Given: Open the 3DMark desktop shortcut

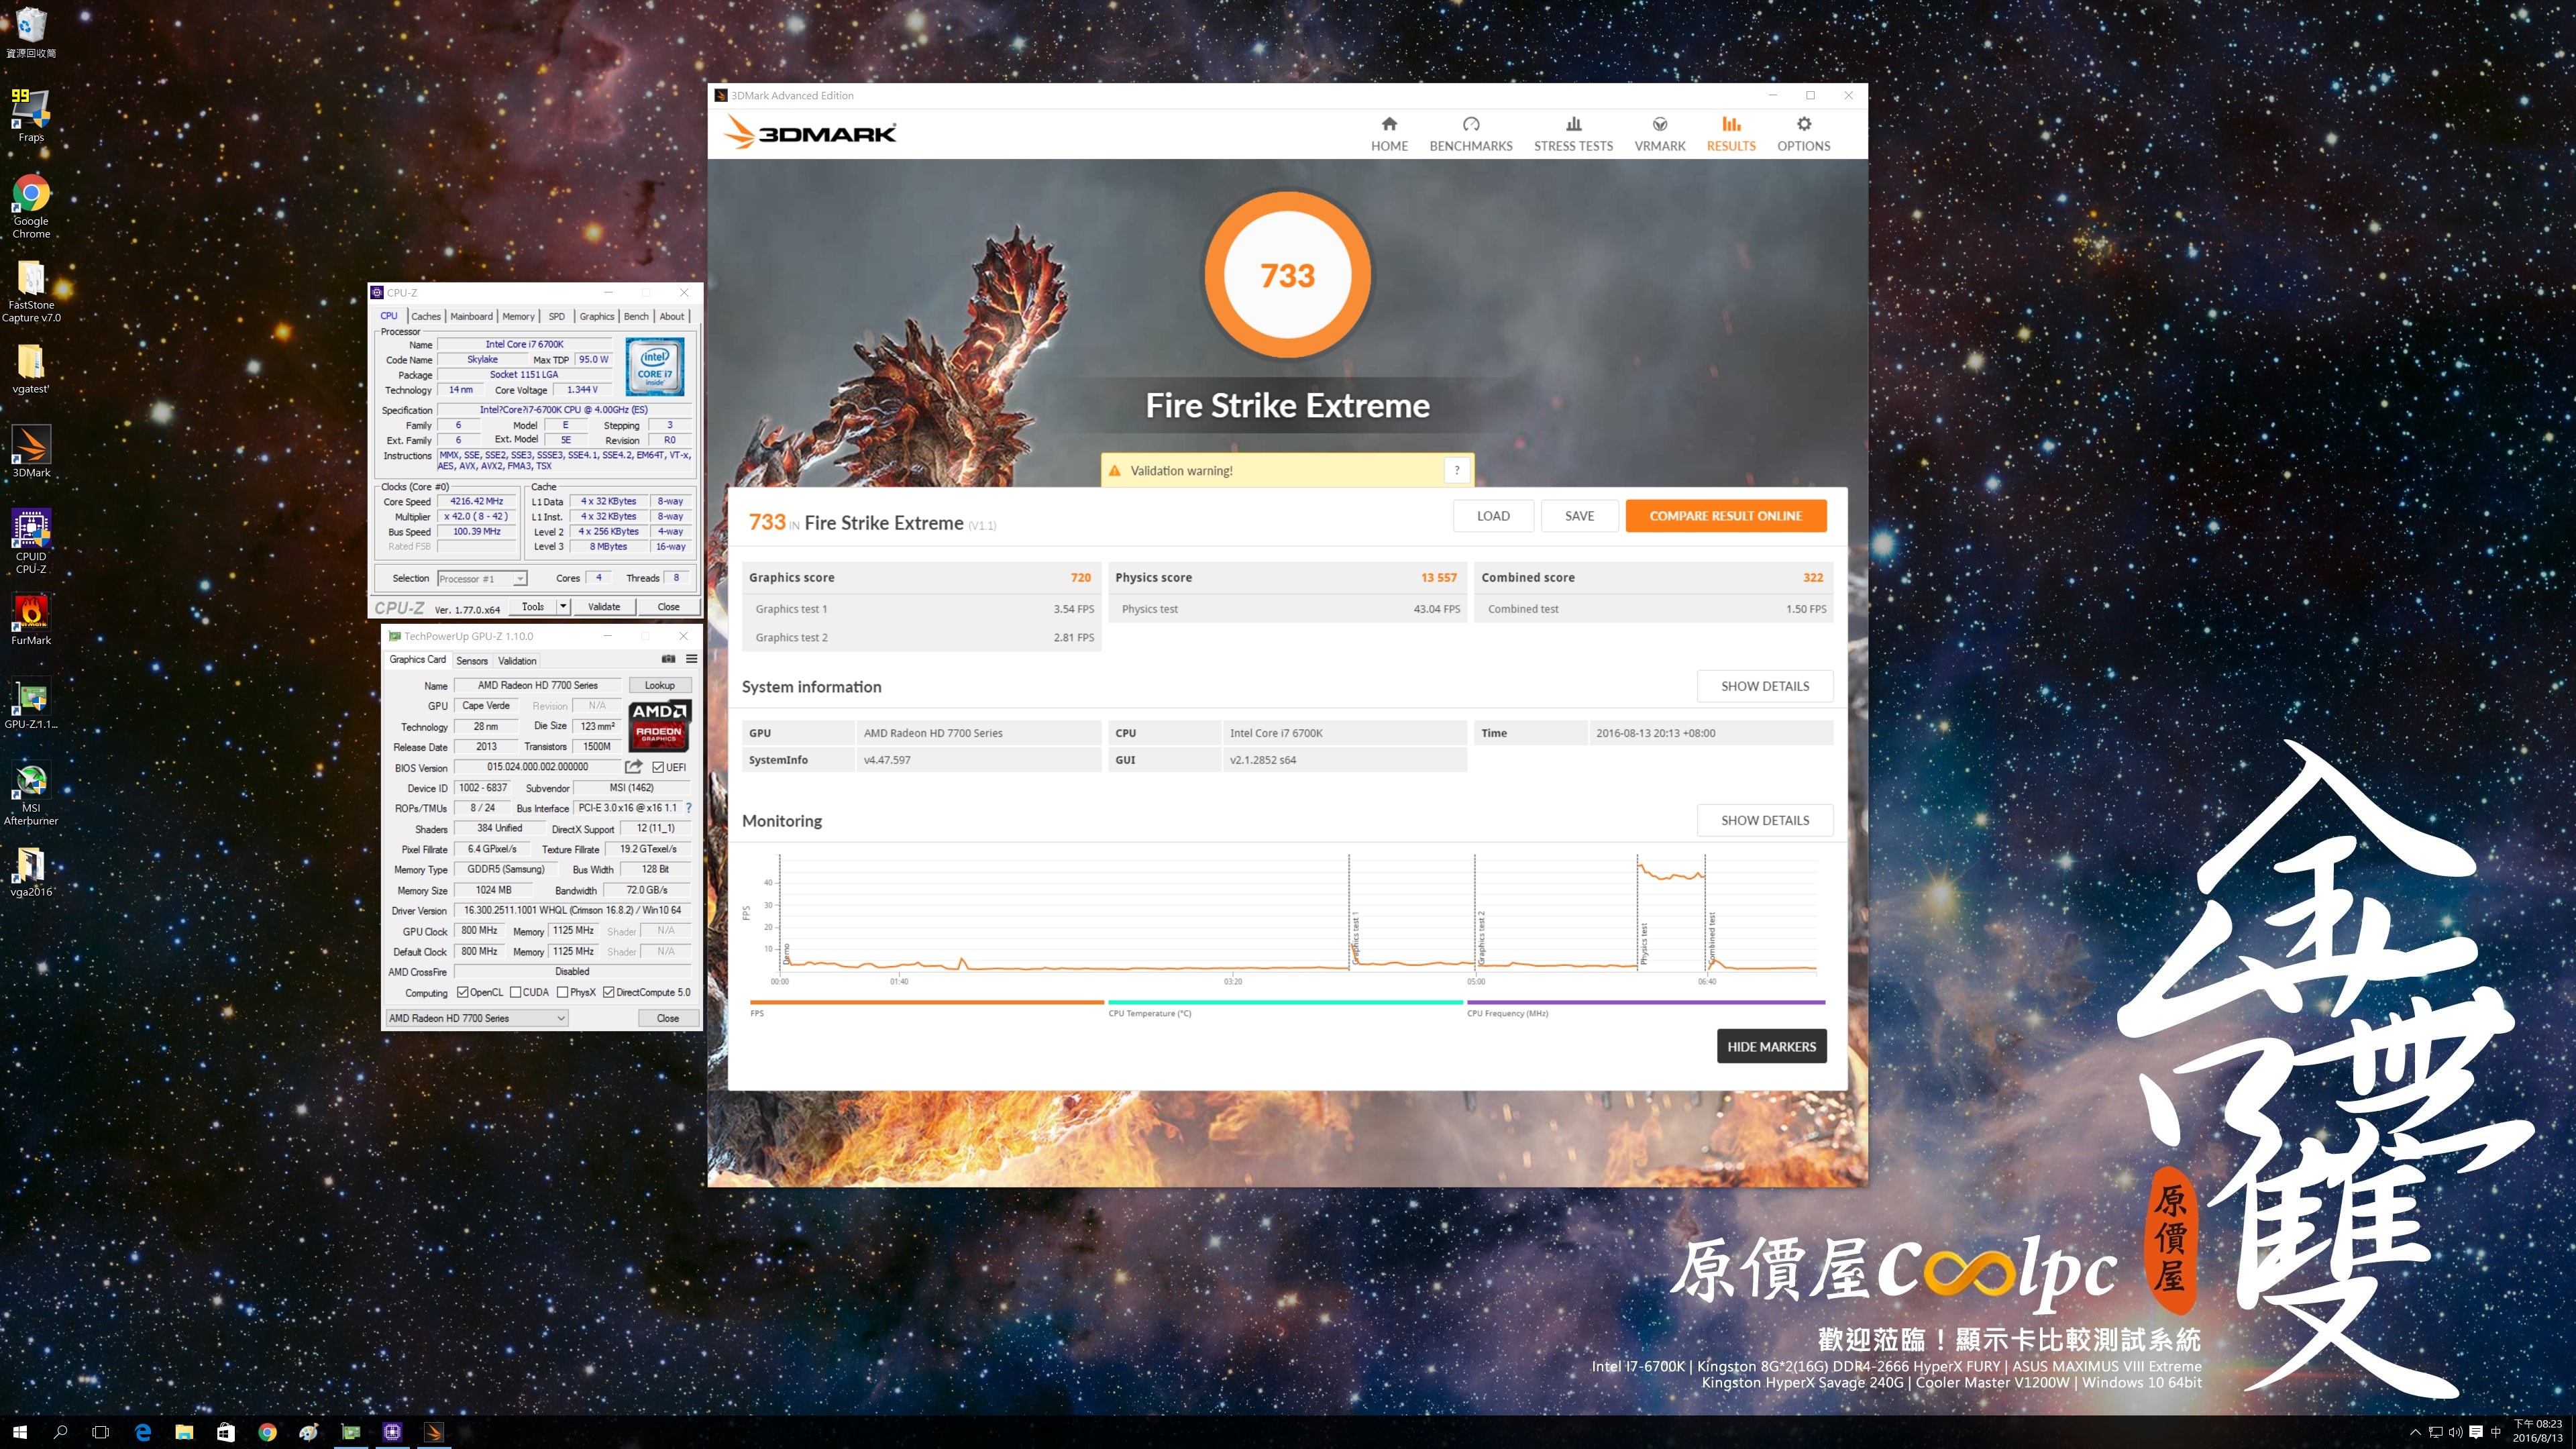Looking at the screenshot, I should [31, 451].
